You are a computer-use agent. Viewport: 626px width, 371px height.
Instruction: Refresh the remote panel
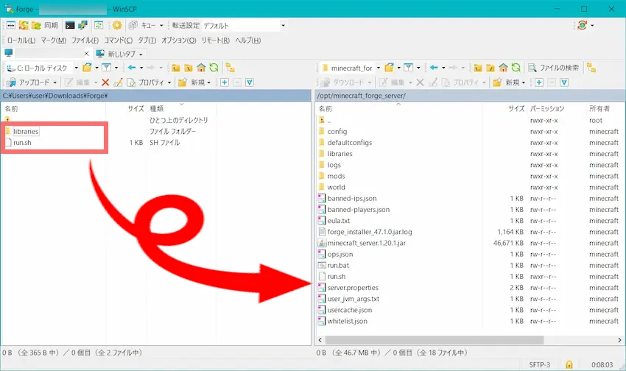tap(516, 68)
